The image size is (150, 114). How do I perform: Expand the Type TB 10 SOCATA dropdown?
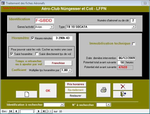(134, 27)
